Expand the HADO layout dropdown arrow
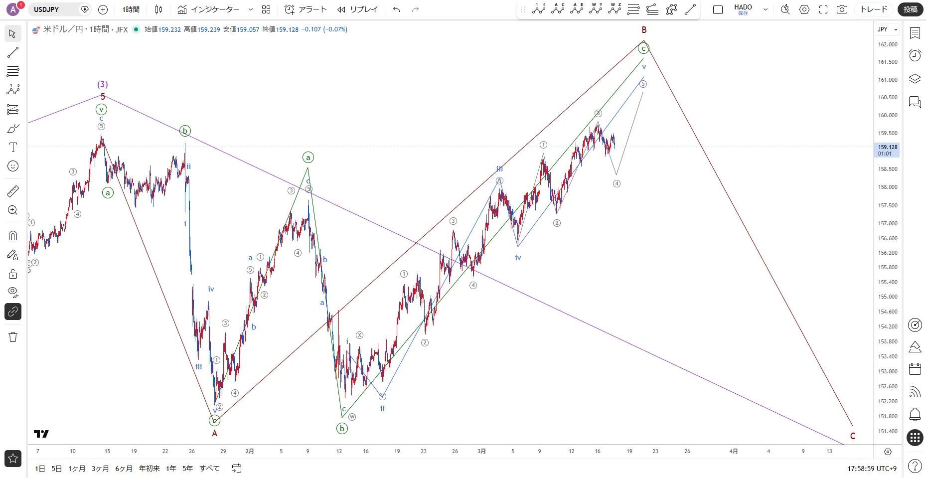The height and width of the screenshot is (478, 926). [x=766, y=9]
